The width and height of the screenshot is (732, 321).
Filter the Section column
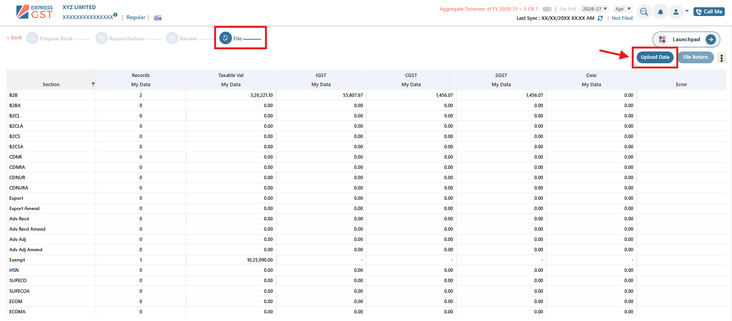pos(93,84)
